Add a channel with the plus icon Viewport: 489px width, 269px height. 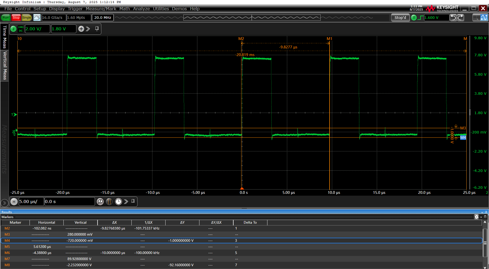coord(81,29)
